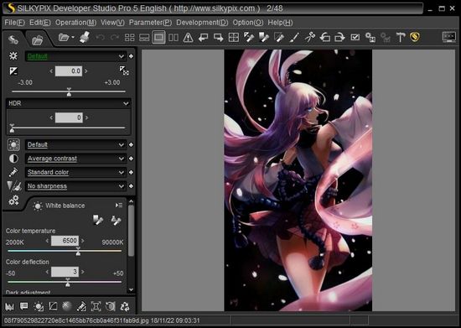Toggle the grid display icon
This screenshot has height=328, width=461.
(x=234, y=38)
